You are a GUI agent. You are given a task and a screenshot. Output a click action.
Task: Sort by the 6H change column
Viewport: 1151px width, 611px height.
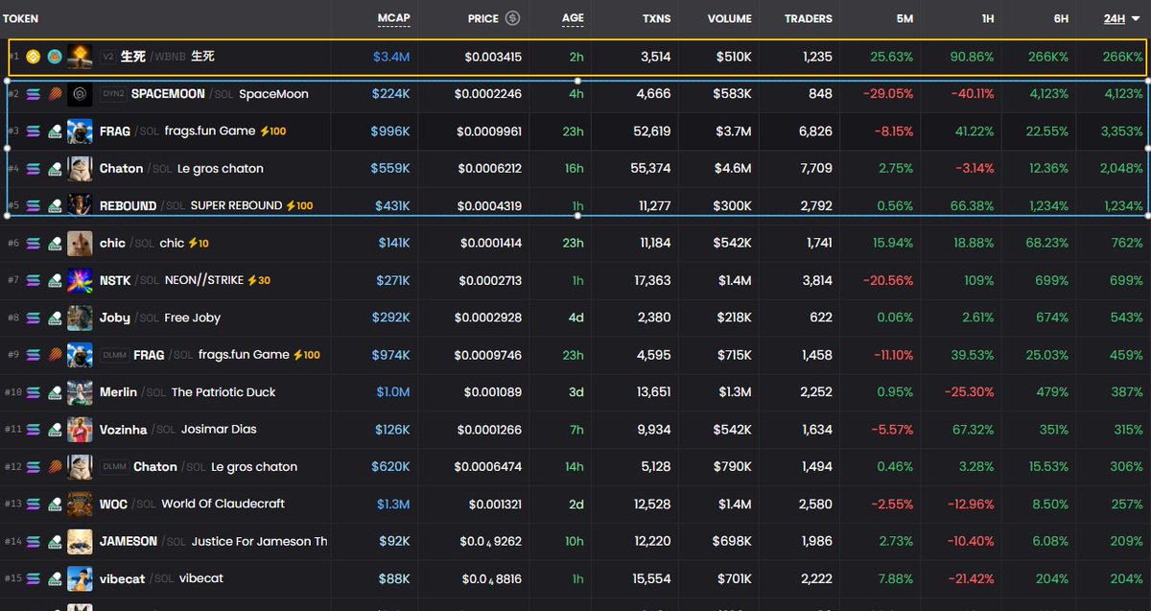[x=1059, y=18]
